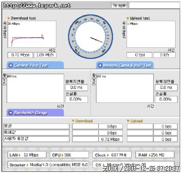Click the RAM 256 MB info box
Screen dimensions: 182x174
click(x=155, y=155)
